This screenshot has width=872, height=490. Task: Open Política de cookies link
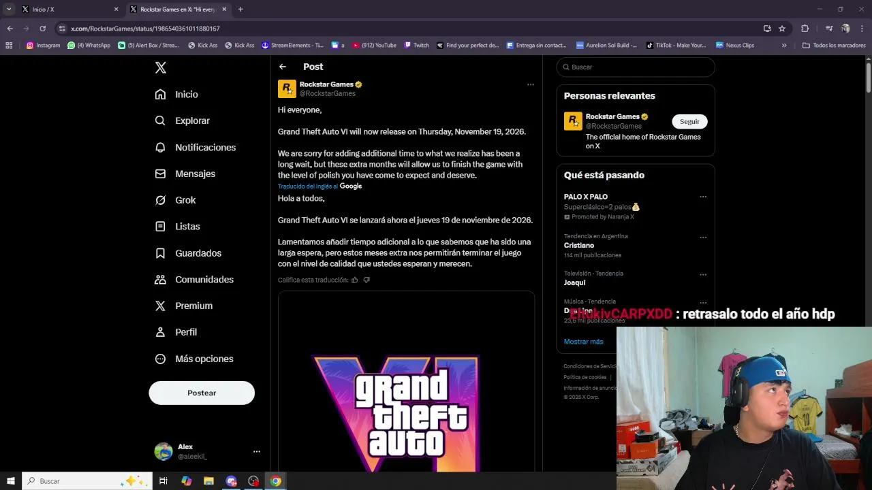click(585, 377)
